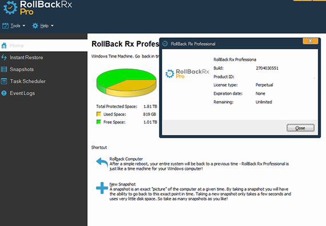Click the yellow Used Space legend swatch
This screenshot has width=326, height=226.
click(x=99, y=114)
